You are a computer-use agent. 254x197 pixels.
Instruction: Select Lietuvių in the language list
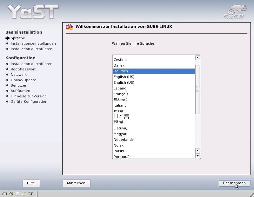pyautogui.click(x=154, y=128)
